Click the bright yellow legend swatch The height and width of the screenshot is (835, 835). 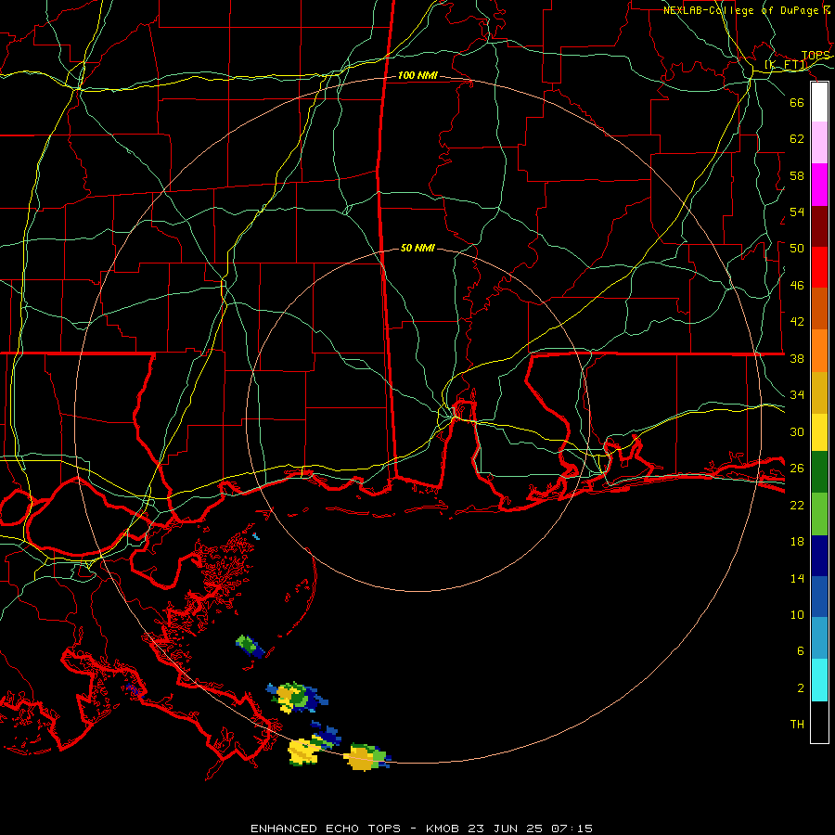point(819,432)
